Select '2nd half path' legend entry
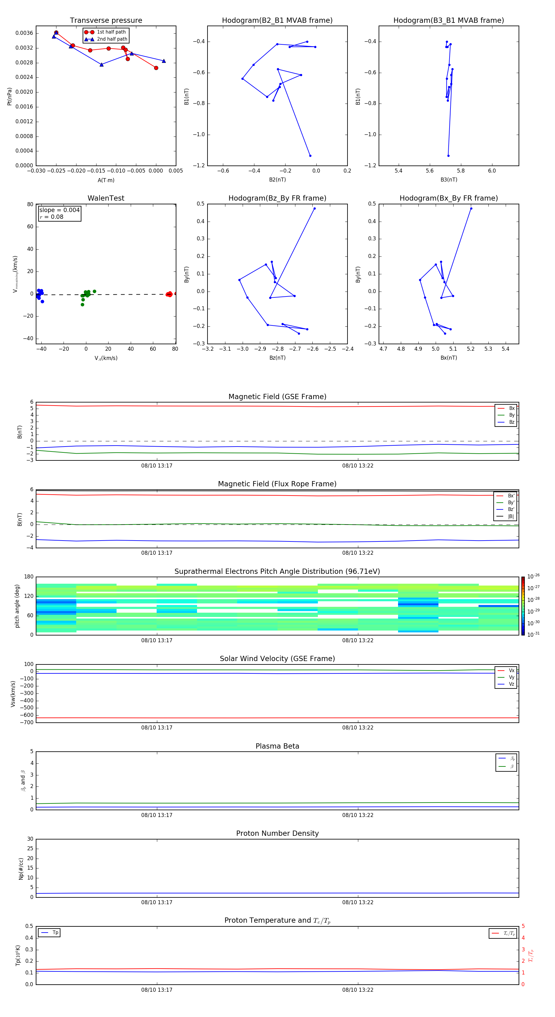 (106, 39)
